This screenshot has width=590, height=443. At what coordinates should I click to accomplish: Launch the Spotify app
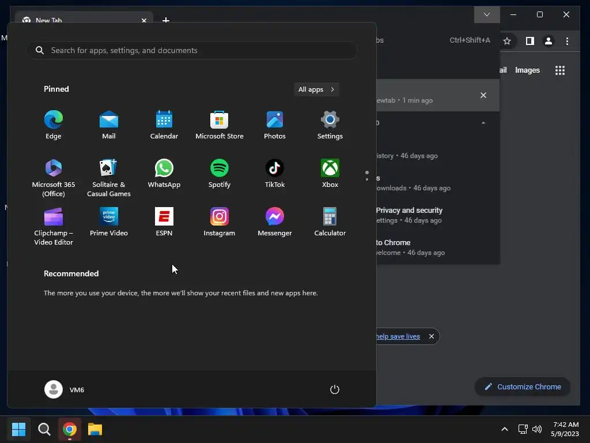pos(220,174)
